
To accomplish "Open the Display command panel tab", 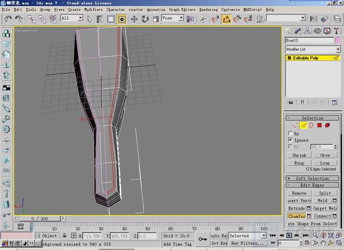I will pyautogui.click(x=327, y=31).
